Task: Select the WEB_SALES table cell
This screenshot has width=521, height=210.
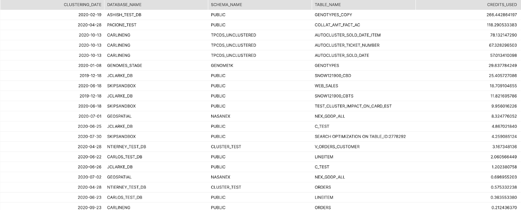Action: [x=326, y=86]
